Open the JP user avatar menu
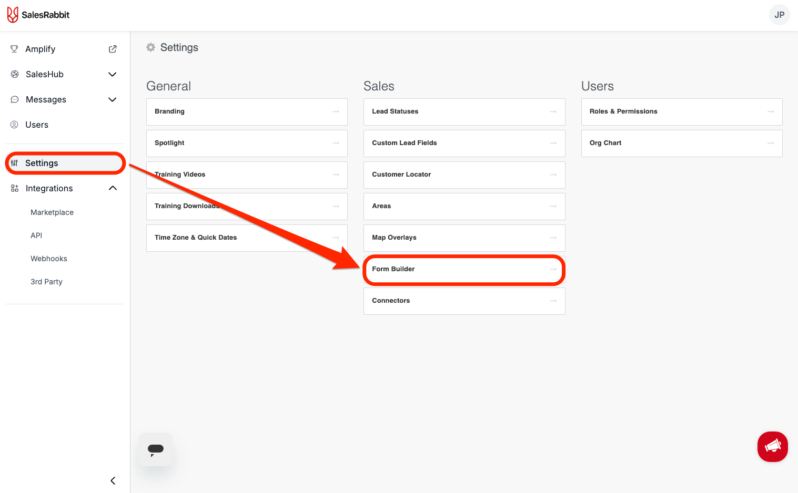798x493 pixels. pos(779,15)
